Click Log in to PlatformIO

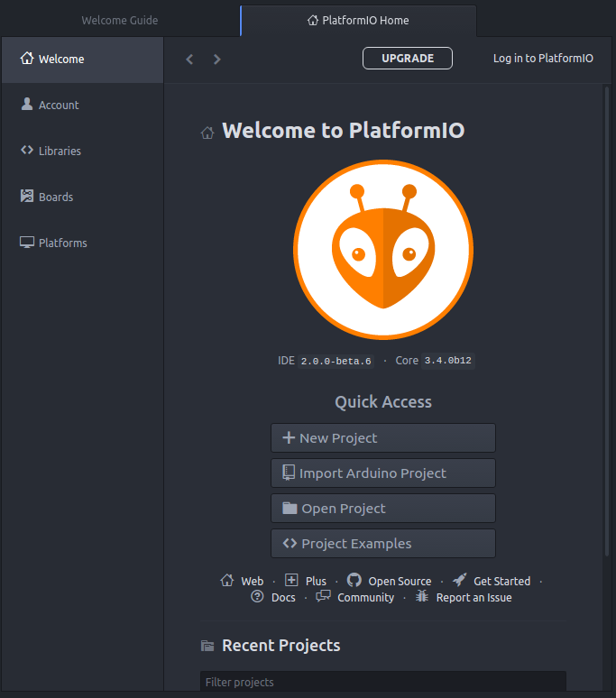[543, 59]
